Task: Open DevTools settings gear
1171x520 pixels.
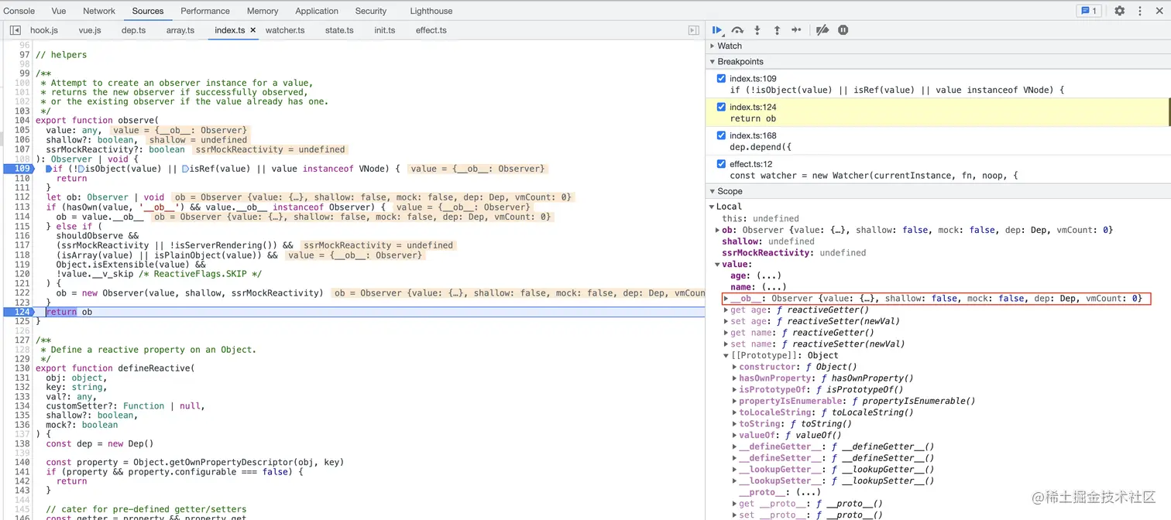Action: pos(1119,11)
